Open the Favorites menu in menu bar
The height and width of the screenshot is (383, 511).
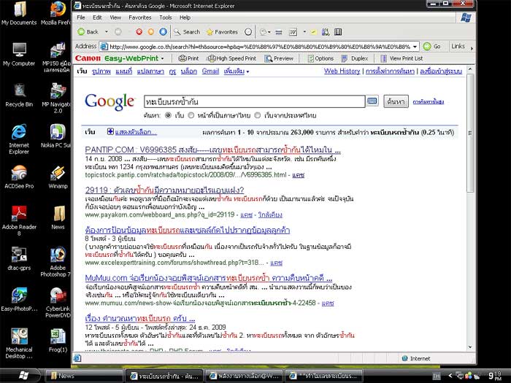click(x=140, y=17)
